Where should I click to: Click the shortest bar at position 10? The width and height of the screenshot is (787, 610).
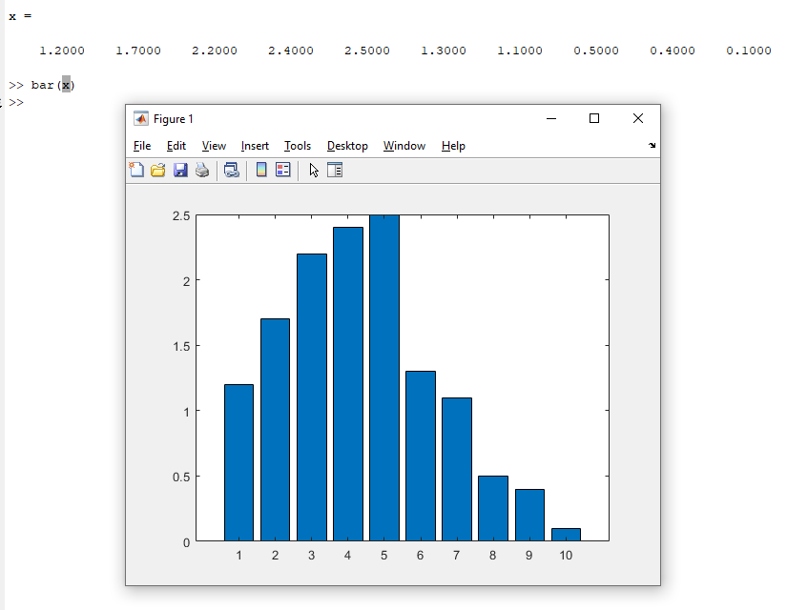tap(566, 535)
